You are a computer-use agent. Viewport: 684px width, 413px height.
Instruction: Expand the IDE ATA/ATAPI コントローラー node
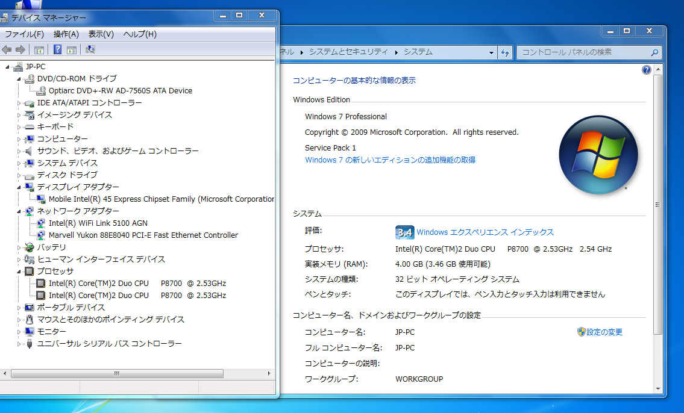point(19,104)
